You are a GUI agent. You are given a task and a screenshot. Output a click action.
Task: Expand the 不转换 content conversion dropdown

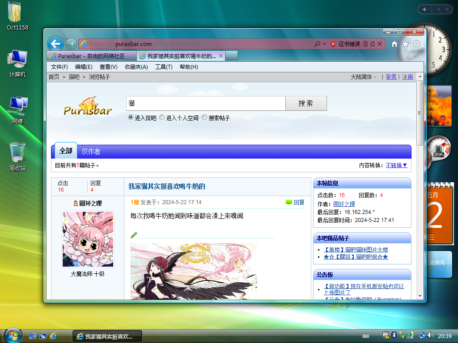pyautogui.click(x=396, y=165)
